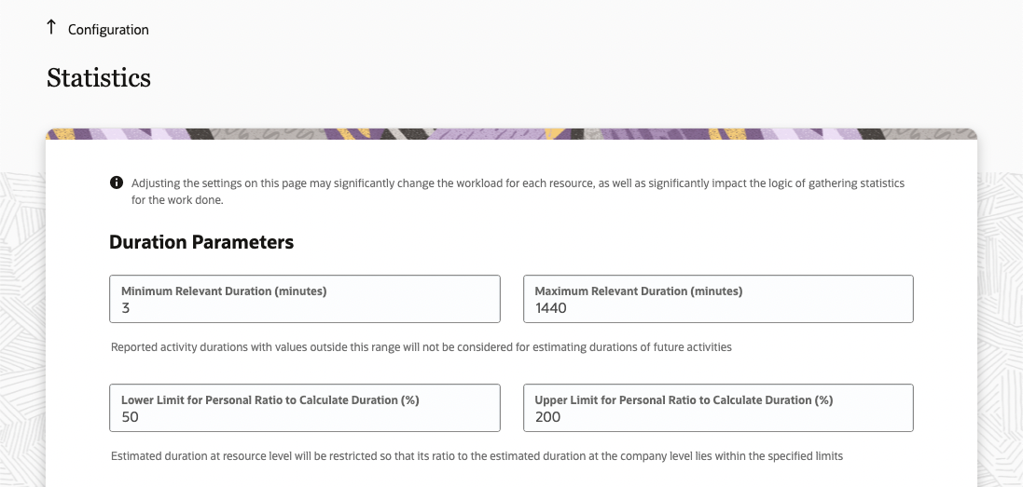The height and width of the screenshot is (487, 1023).
Task: Click the 'Estimated duration at resource level' note
Action: [477, 456]
